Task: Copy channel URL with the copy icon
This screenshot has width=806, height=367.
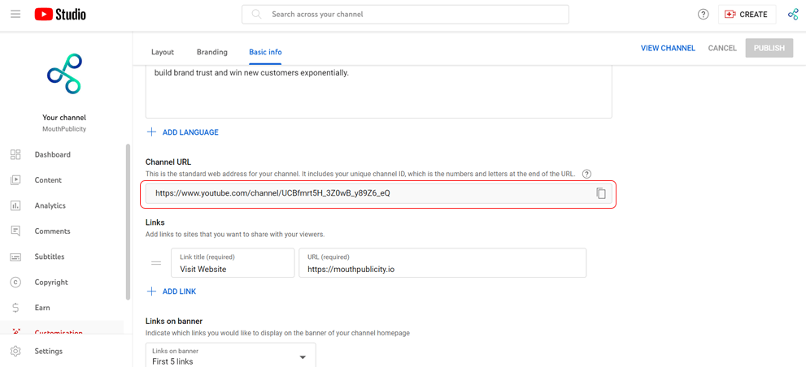Action: [601, 193]
